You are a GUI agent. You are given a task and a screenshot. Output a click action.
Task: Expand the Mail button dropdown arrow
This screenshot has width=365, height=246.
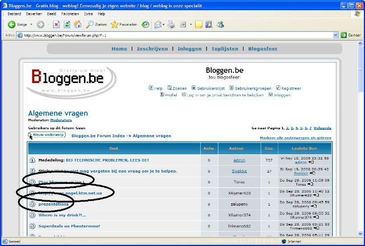pos(164,24)
